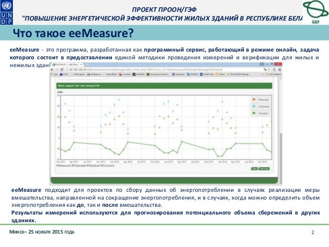Screen dimensions: 329x247
Task: Bookmark the page with the star icon
Action: click(x=269, y=70)
